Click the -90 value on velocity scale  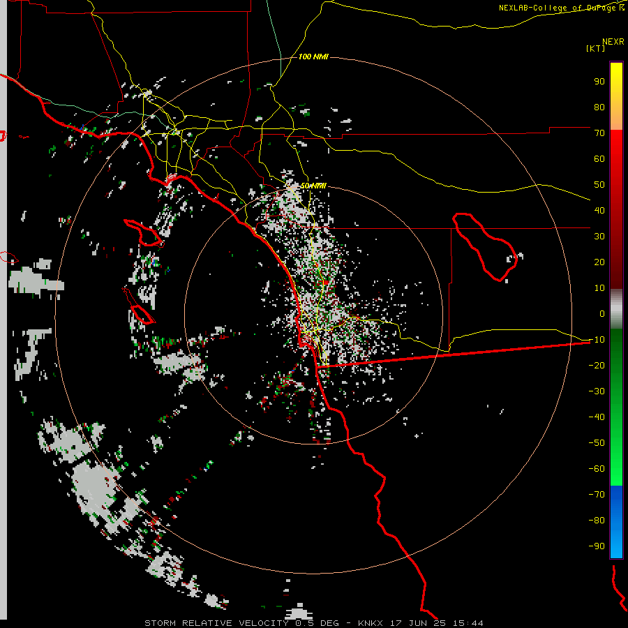pos(597,546)
